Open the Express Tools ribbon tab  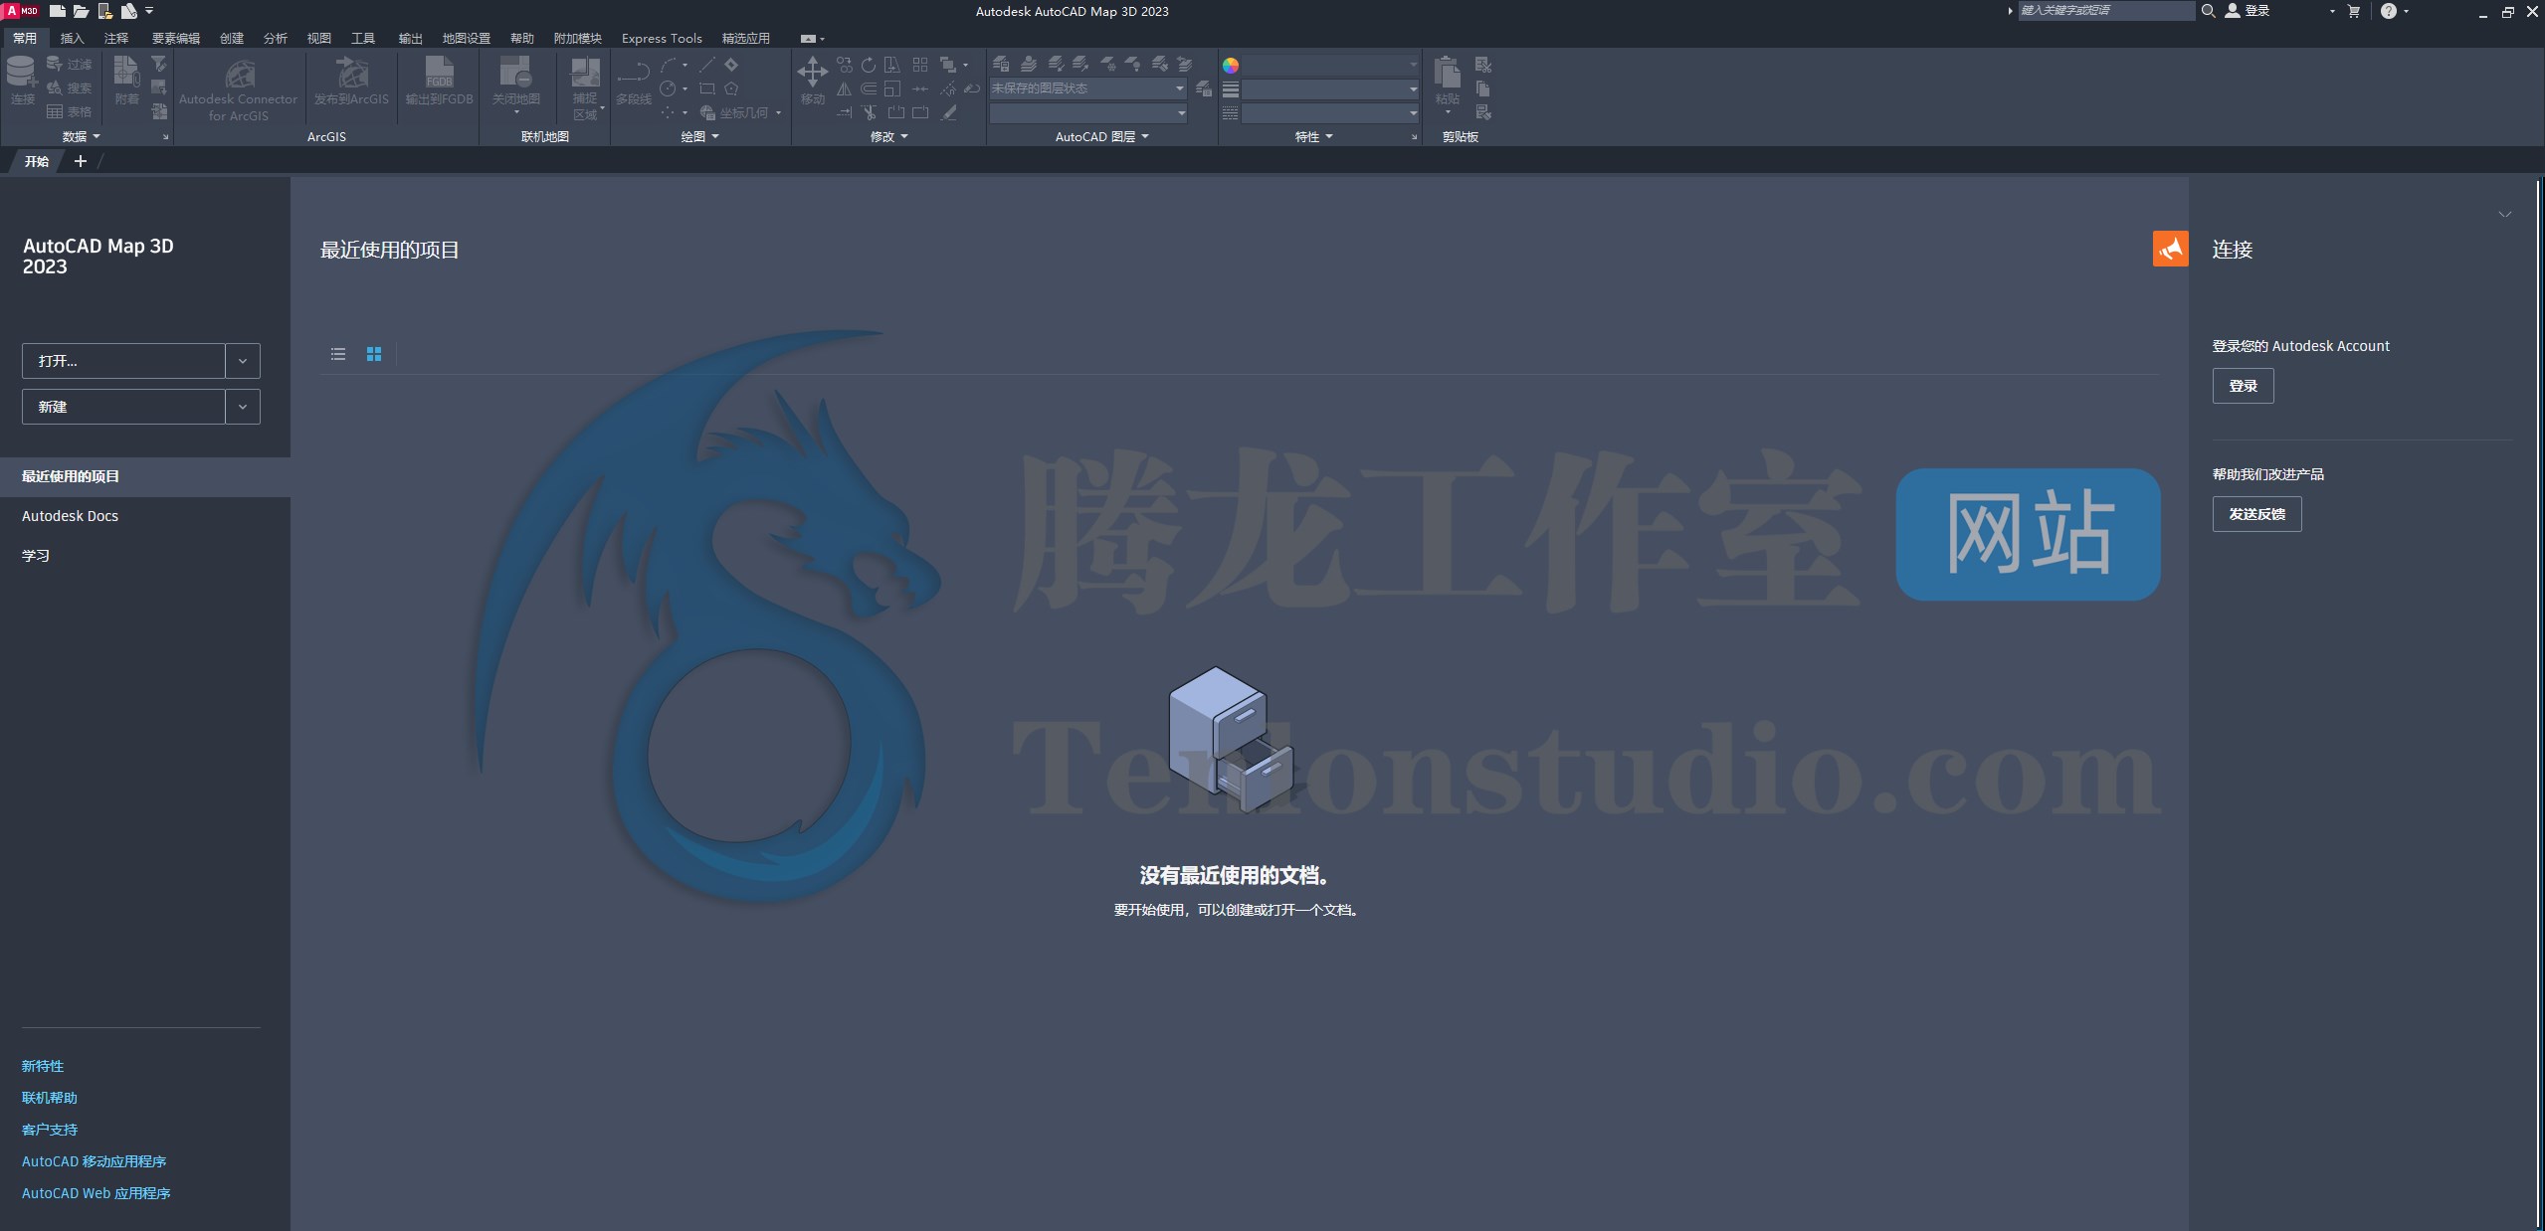tap(662, 38)
